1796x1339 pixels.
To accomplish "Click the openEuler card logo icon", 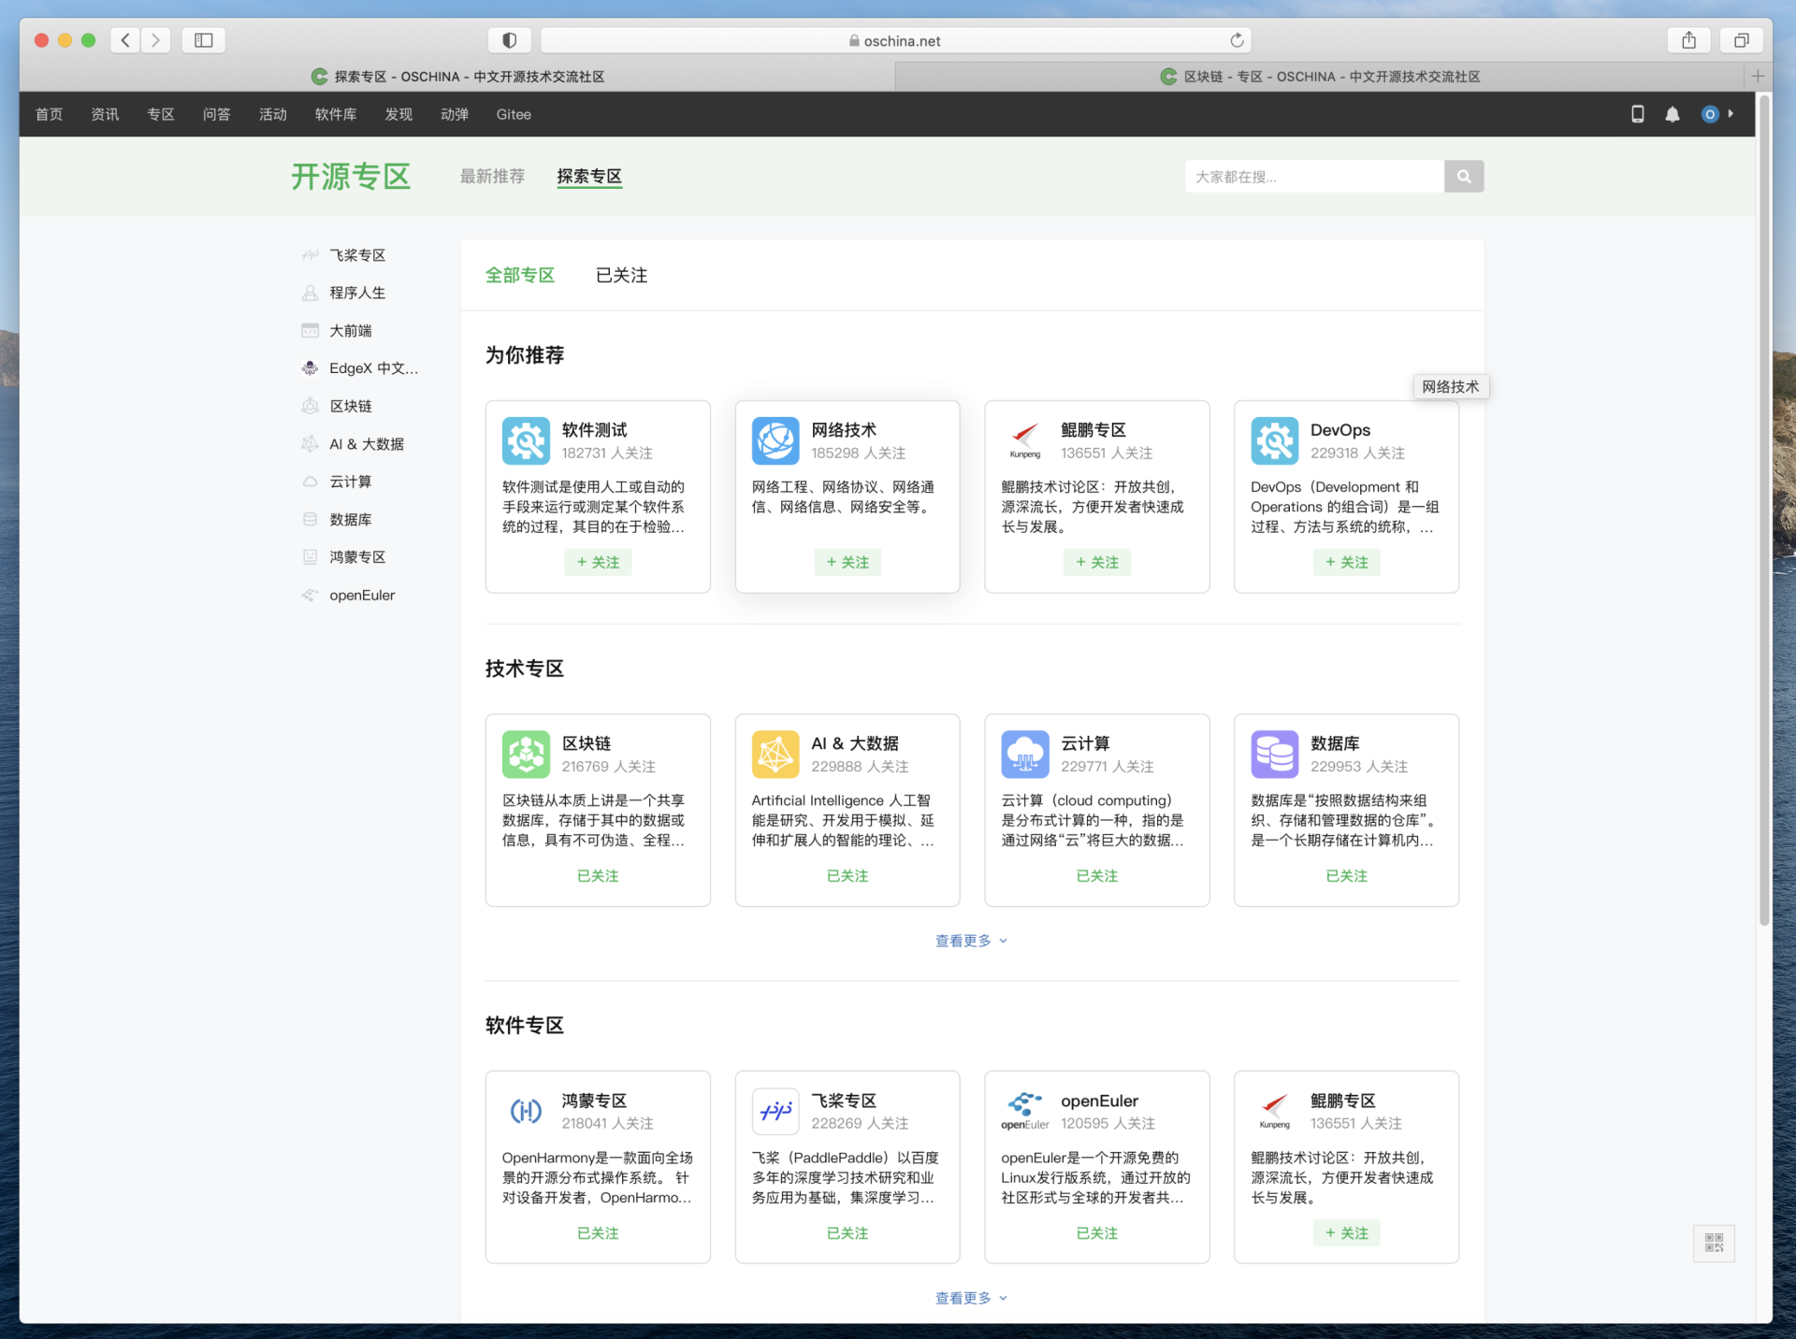I will click(x=1025, y=1111).
